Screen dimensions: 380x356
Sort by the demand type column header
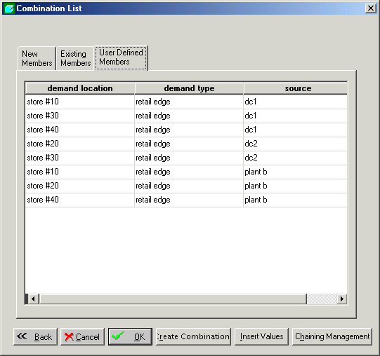[189, 88]
